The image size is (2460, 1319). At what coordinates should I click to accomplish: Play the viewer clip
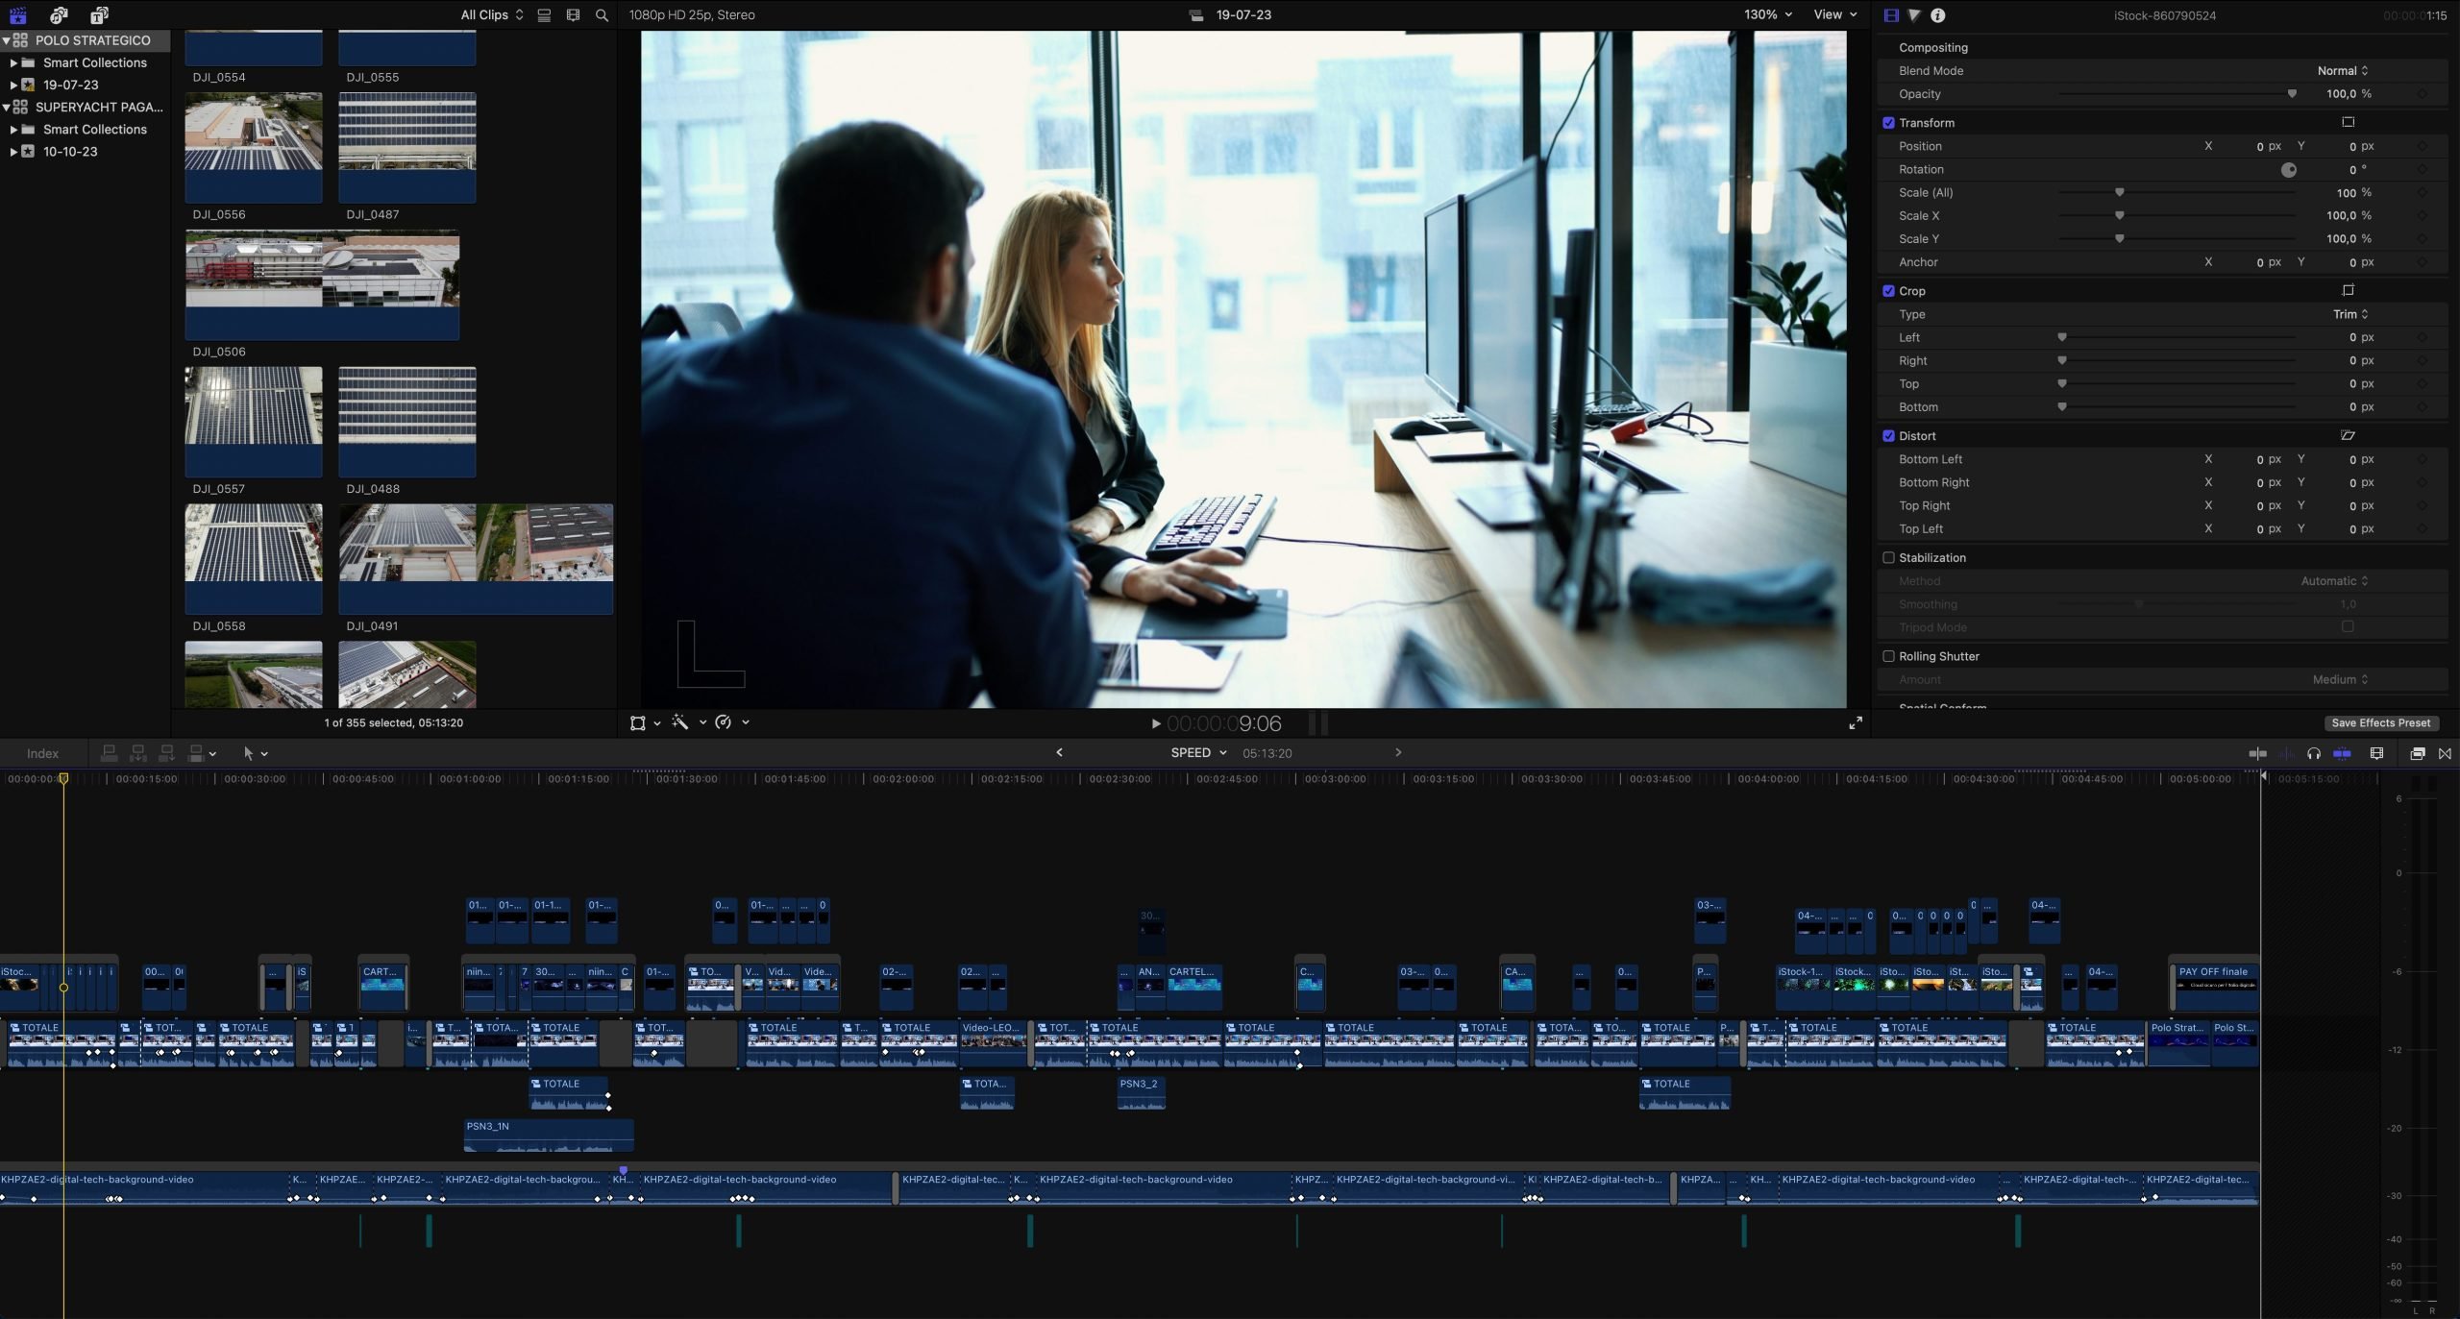point(1156,723)
